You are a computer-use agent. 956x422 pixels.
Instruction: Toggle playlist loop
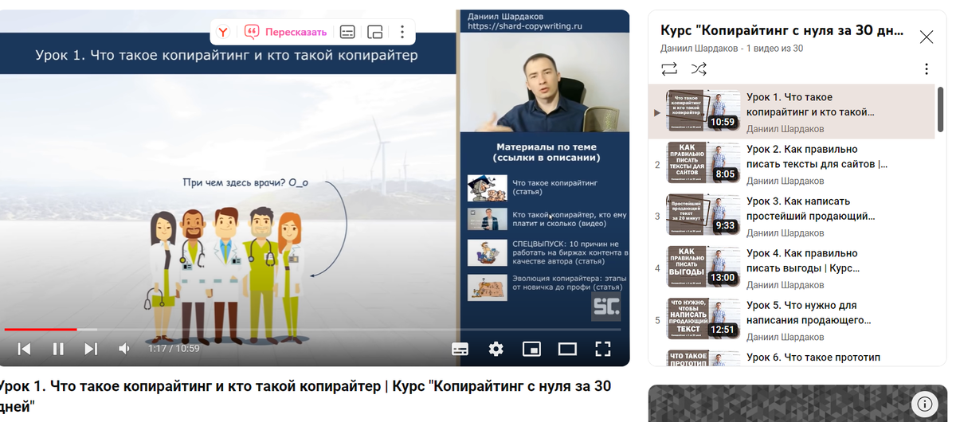coord(669,69)
